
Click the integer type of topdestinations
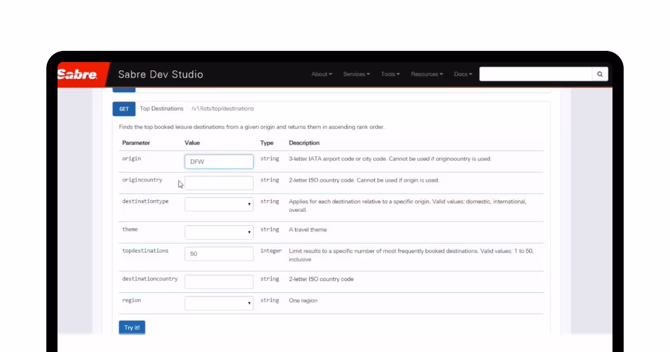click(x=271, y=251)
